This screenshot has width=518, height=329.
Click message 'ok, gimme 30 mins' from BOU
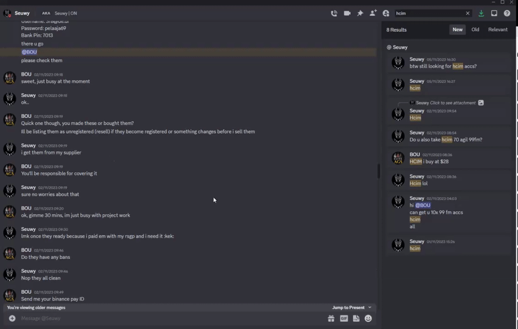click(75, 215)
